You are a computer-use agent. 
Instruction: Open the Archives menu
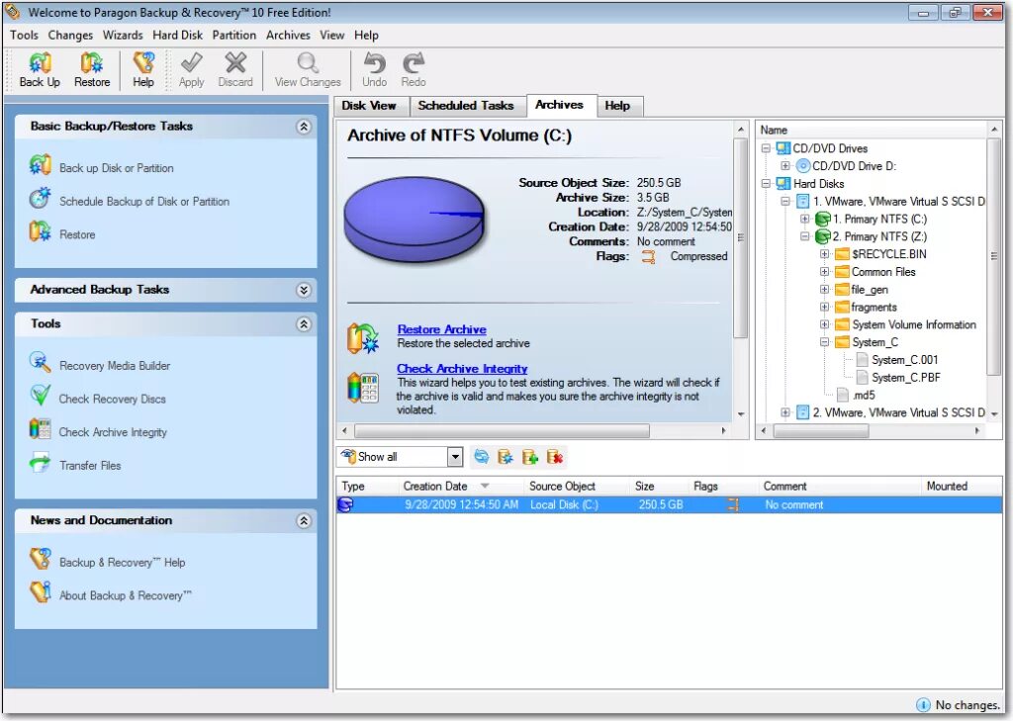click(288, 35)
